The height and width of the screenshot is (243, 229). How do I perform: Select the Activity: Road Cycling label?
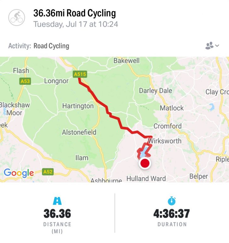point(39,46)
